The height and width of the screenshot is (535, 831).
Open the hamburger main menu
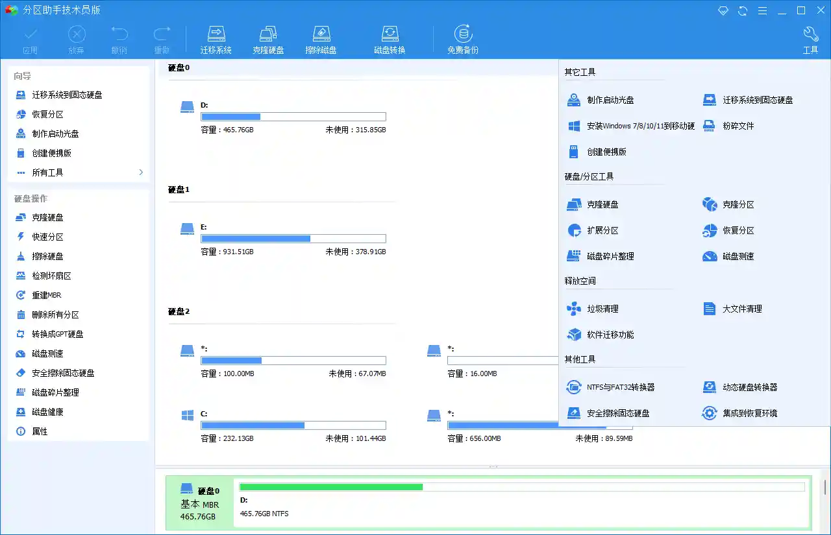[x=762, y=10]
